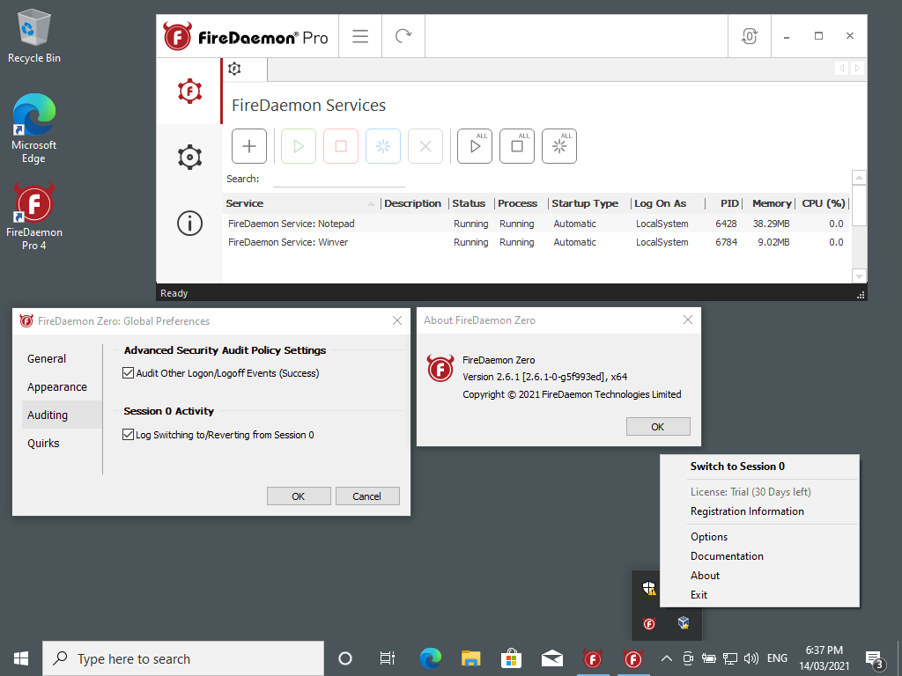Click the Windows taskbar search box

183,658
